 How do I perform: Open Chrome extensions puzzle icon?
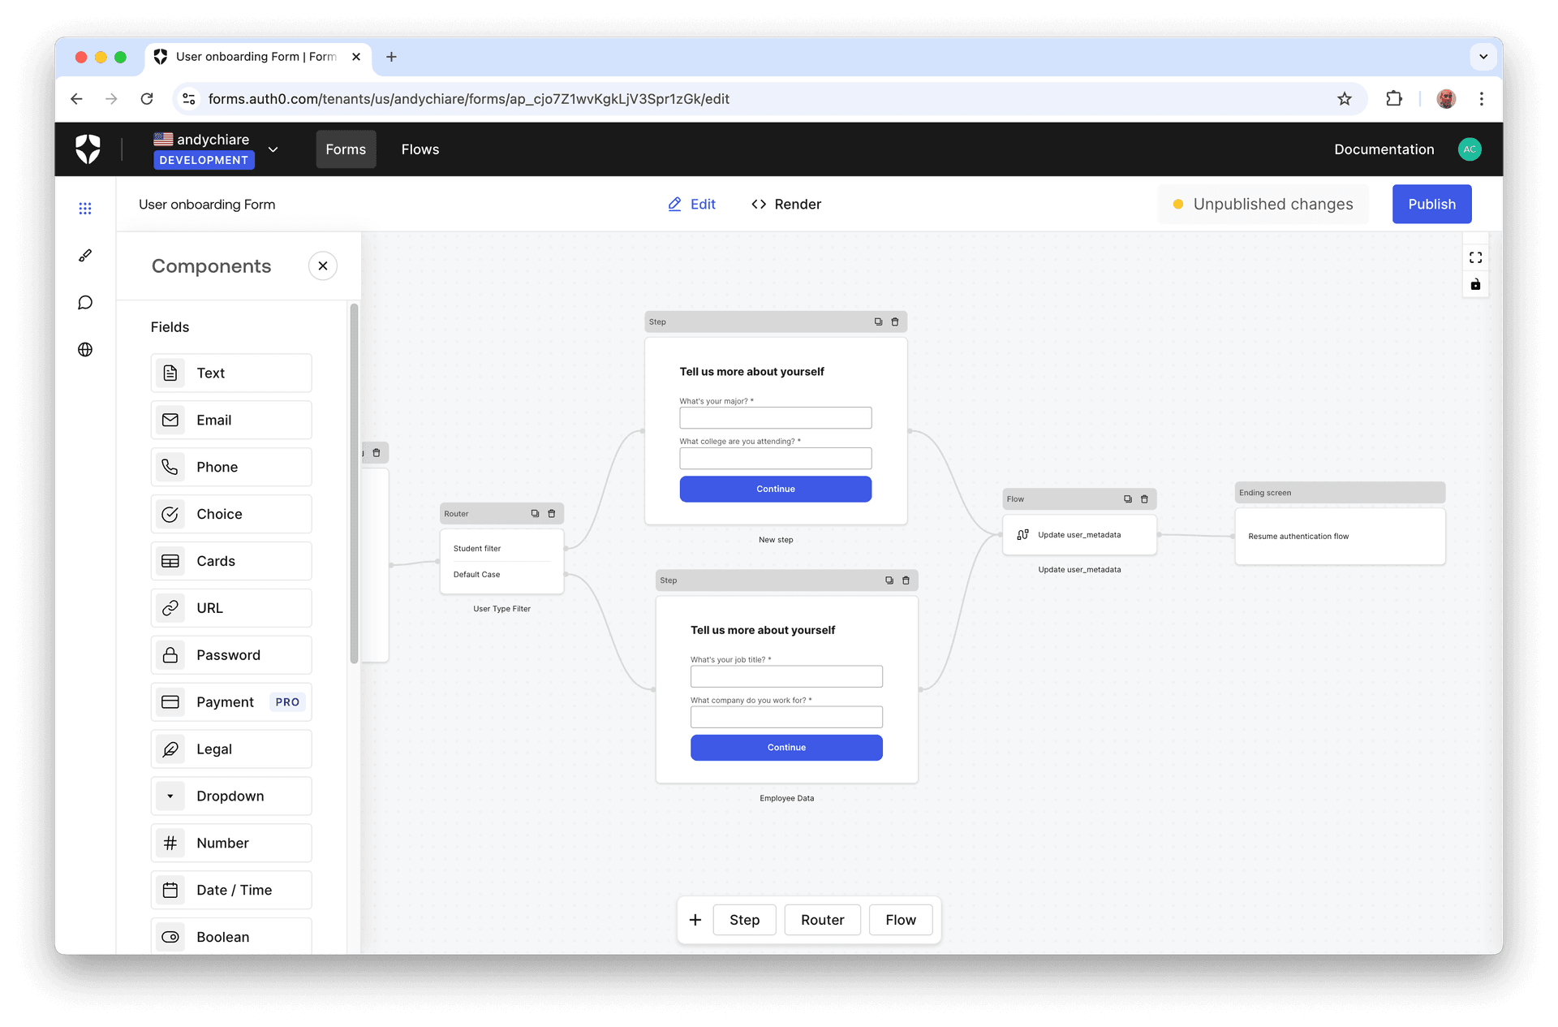[x=1393, y=99]
